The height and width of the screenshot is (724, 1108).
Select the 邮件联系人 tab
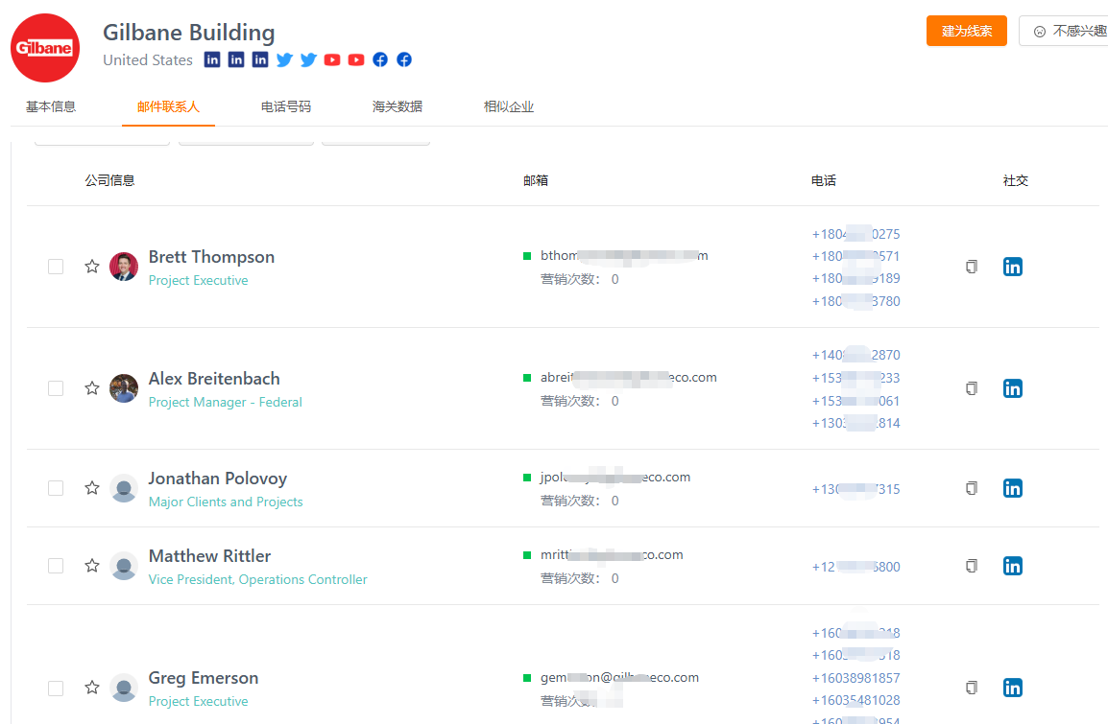pos(168,106)
